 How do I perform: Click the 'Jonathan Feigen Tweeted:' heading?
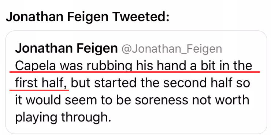point(88,17)
